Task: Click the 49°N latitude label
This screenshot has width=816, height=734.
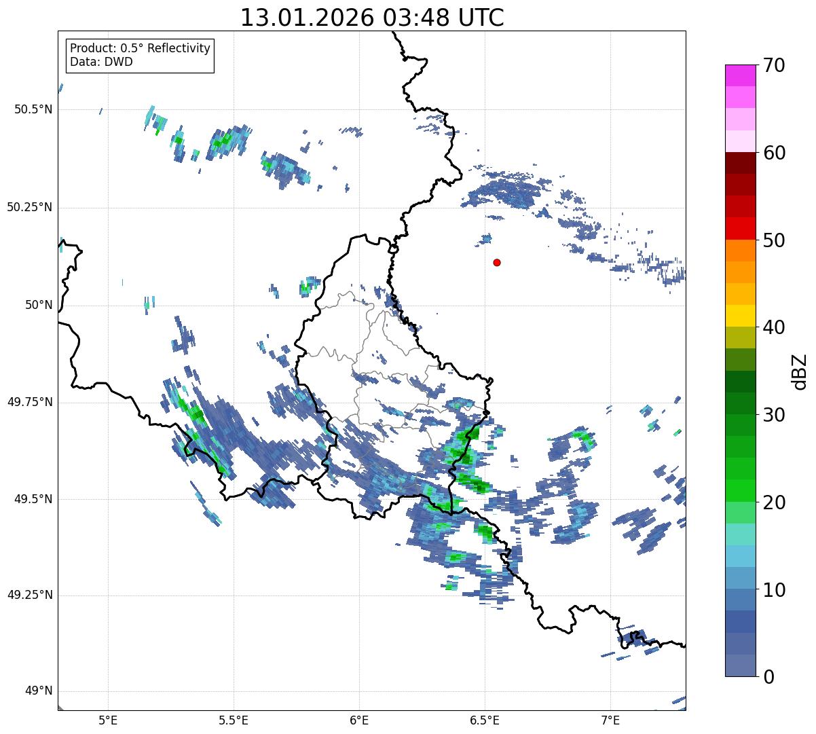Action: 38,691
